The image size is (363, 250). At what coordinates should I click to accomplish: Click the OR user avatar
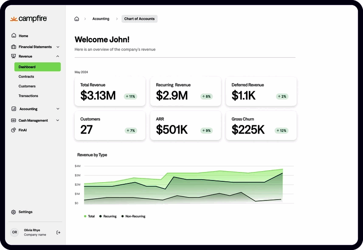pyautogui.click(x=14, y=232)
